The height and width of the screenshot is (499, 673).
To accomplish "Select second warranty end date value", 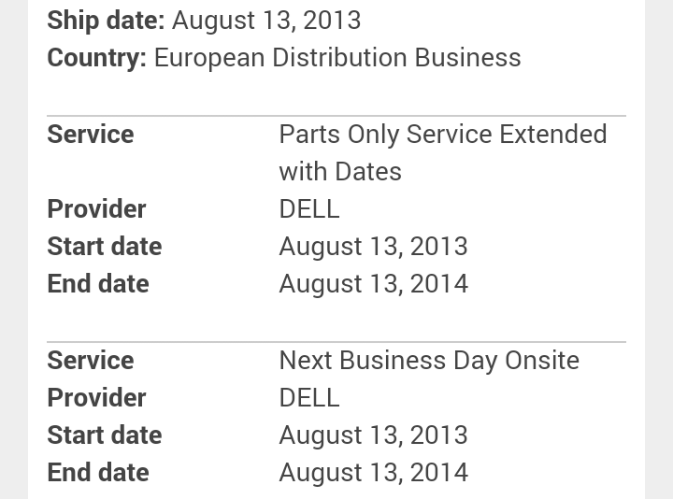I will (x=373, y=473).
